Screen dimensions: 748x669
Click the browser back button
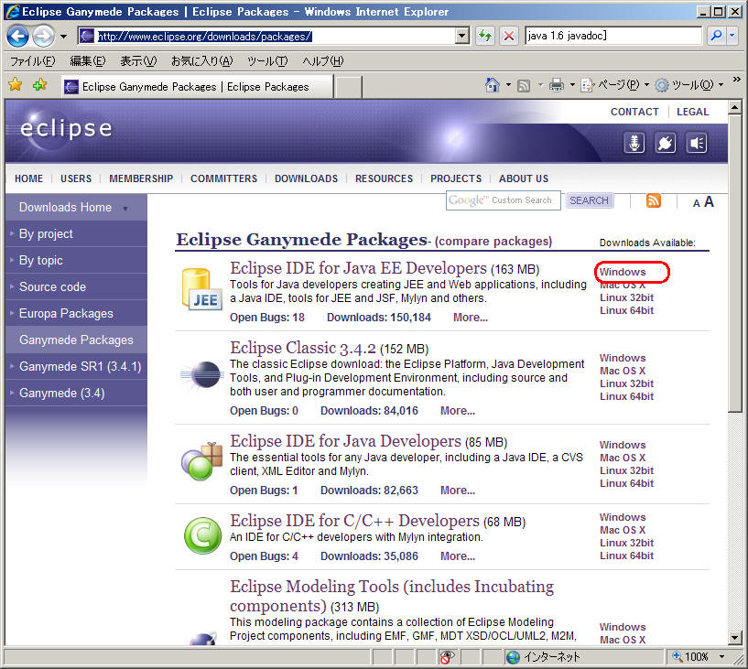pos(17,36)
